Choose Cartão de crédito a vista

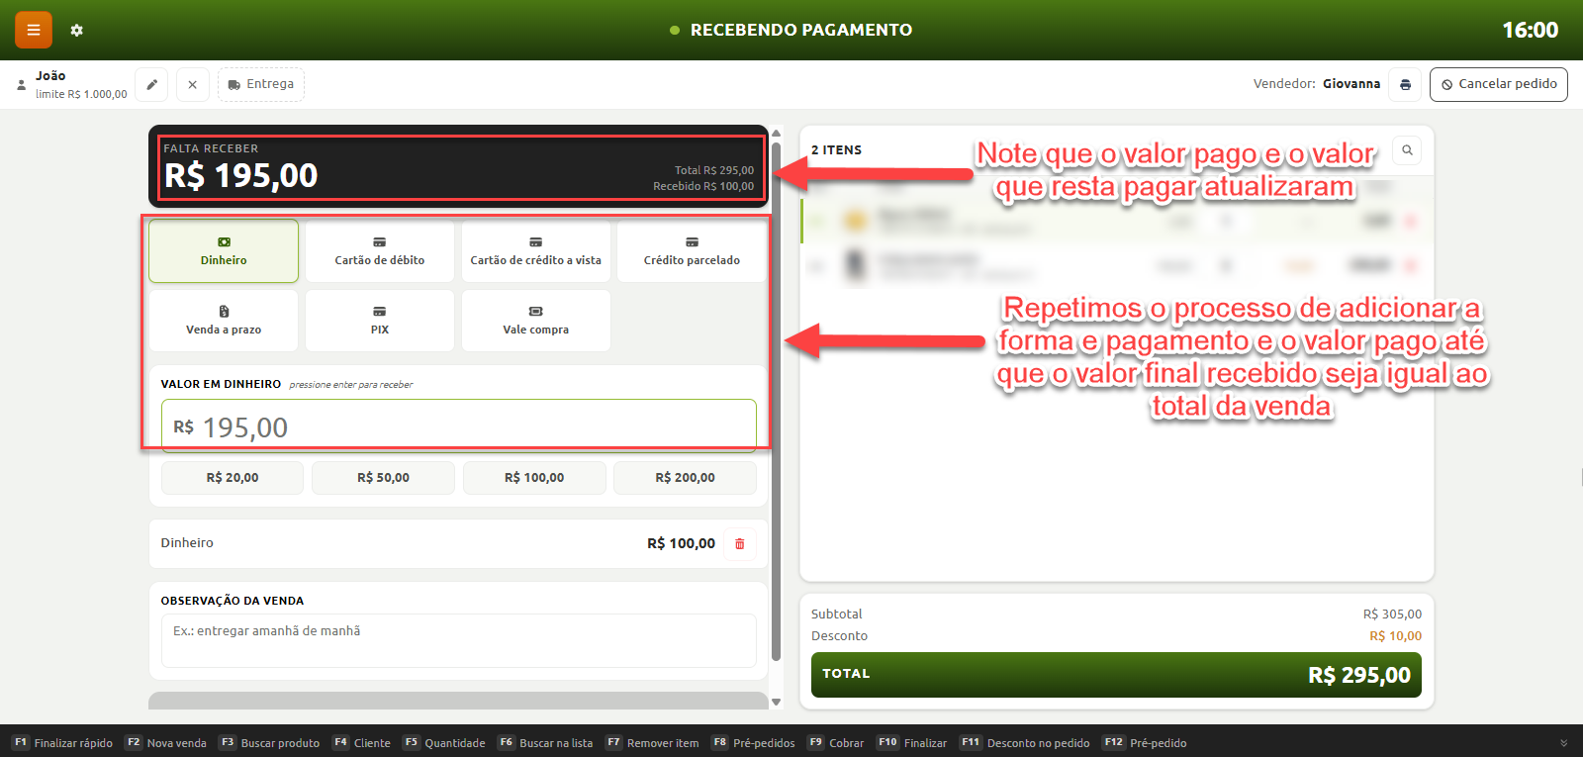535,251
